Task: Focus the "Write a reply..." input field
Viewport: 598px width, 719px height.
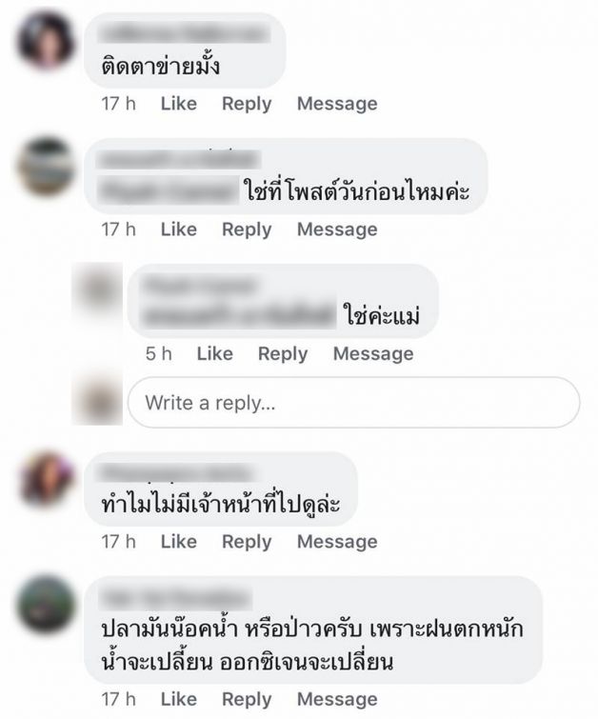Action: click(353, 403)
